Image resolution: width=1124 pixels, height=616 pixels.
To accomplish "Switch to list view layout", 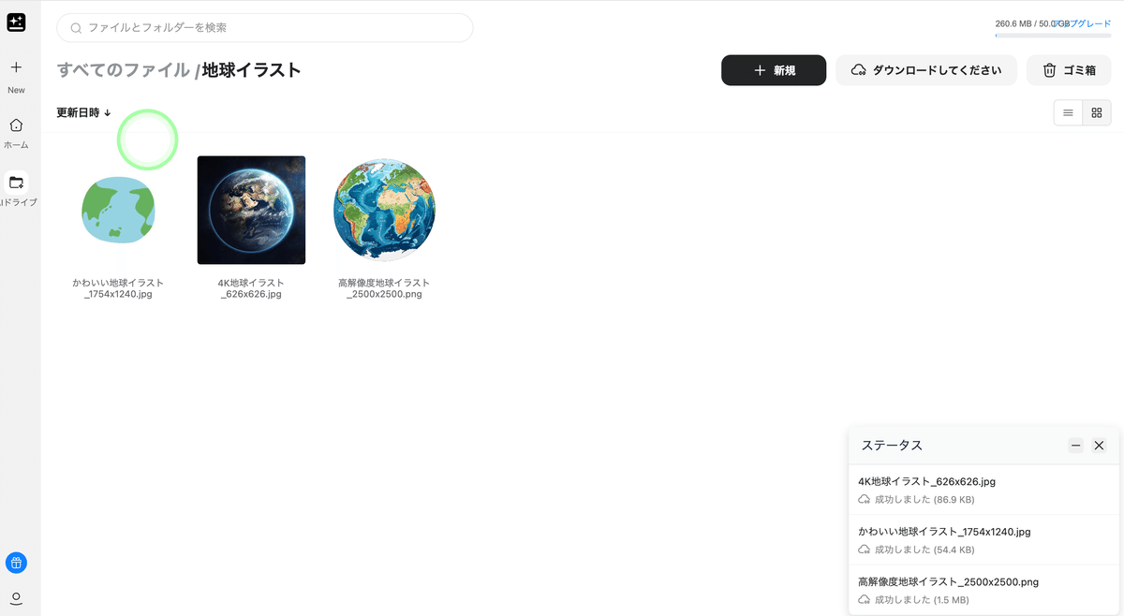I will pyautogui.click(x=1068, y=111).
